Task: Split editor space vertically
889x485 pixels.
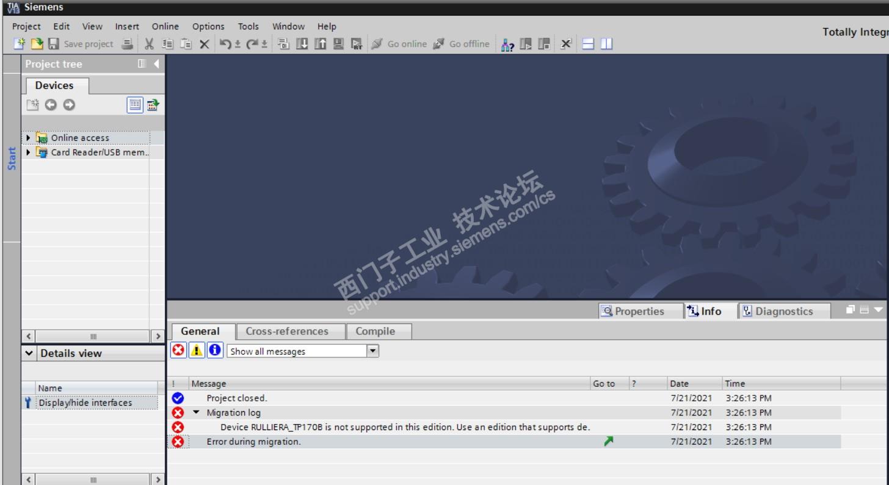Action: [x=606, y=44]
